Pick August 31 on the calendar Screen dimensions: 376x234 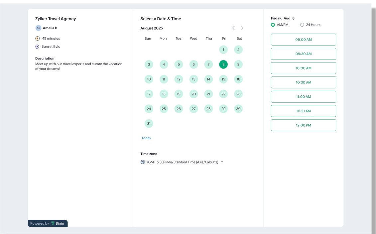click(x=149, y=123)
